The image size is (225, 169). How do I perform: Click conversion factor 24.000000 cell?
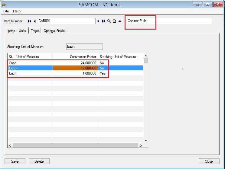(75, 63)
